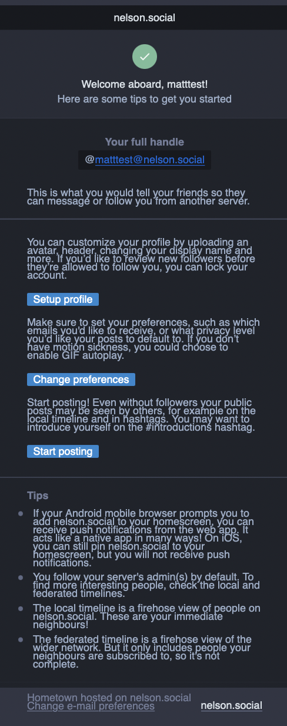
Task: Click the Welcome aboard, matttest! heading
Action: [145, 84]
